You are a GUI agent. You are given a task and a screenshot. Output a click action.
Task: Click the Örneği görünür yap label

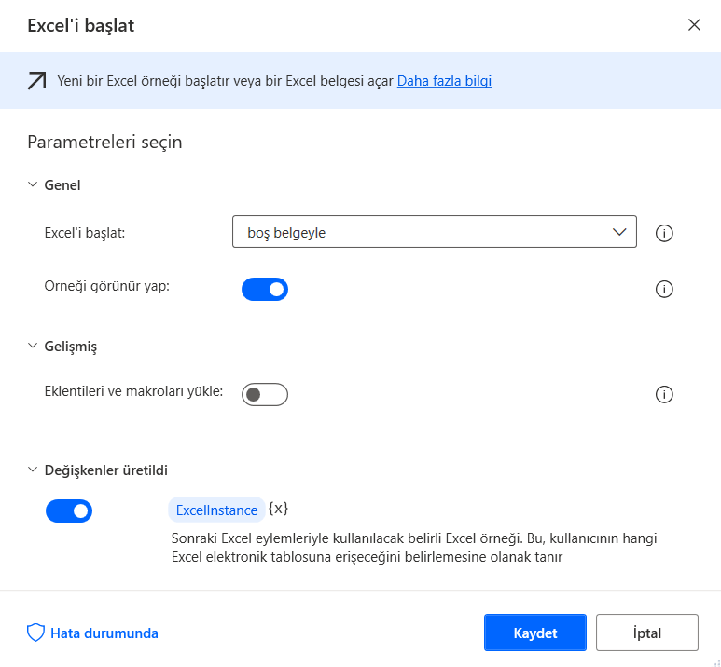[107, 286]
